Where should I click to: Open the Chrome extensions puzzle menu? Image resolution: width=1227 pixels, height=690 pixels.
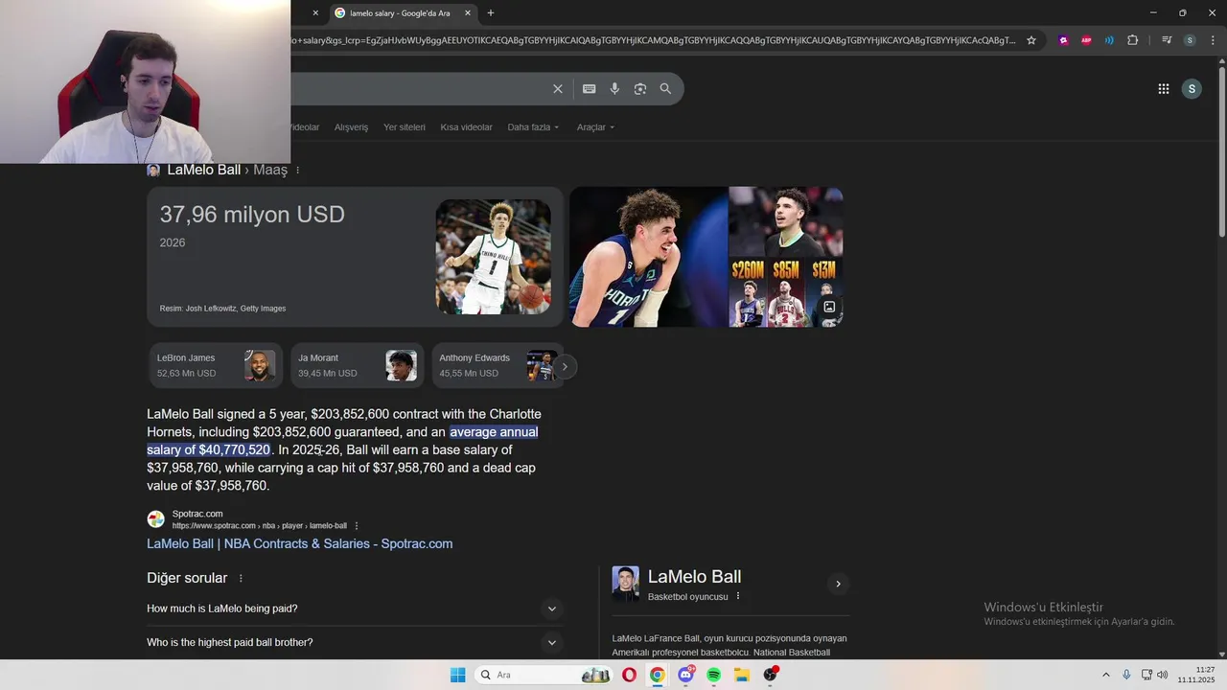click(x=1133, y=40)
